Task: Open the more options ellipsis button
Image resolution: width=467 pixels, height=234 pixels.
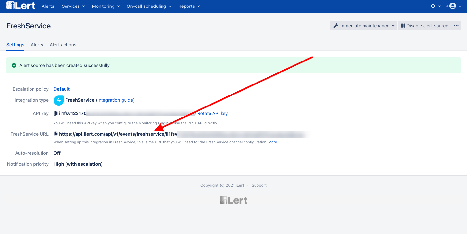Action: [456, 26]
